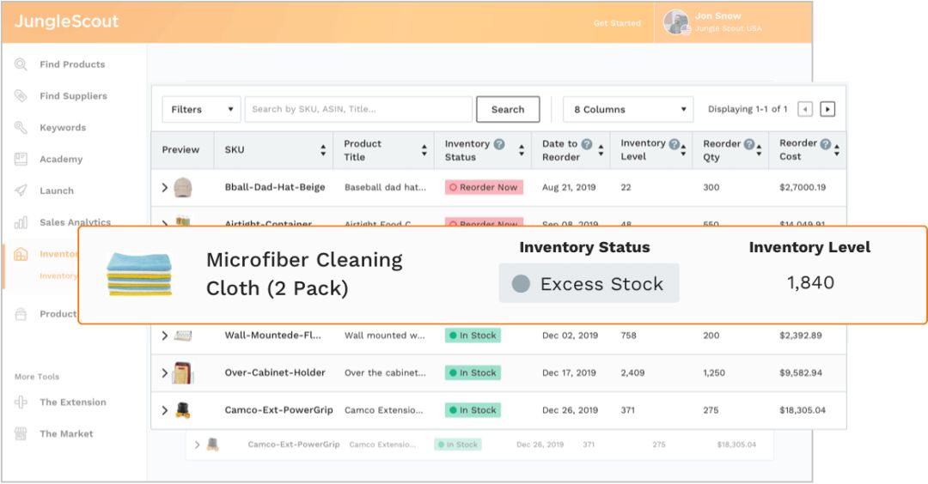
Task: Go to next page of results
Action: pyautogui.click(x=827, y=109)
